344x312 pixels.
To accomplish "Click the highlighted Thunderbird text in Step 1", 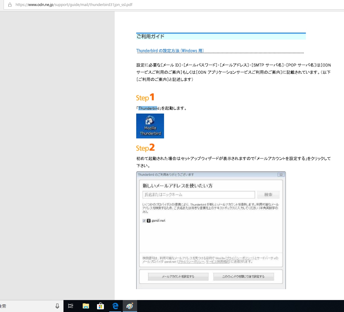I will click(148, 108).
